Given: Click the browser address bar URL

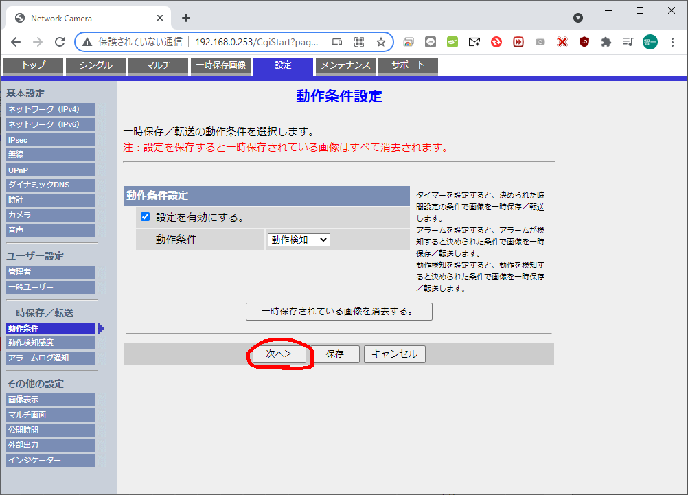Looking at the screenshot, I should (x=257, y=42).
